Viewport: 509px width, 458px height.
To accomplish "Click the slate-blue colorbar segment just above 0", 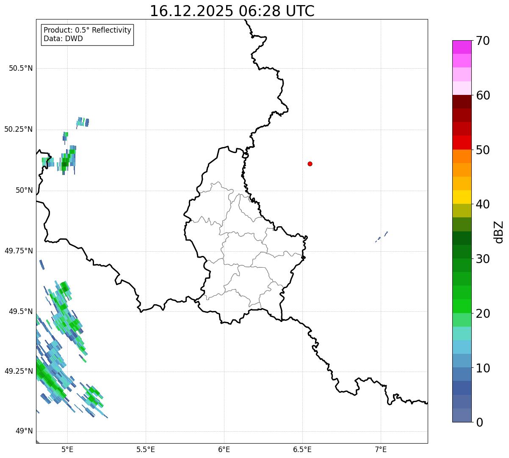I will 462,415.
